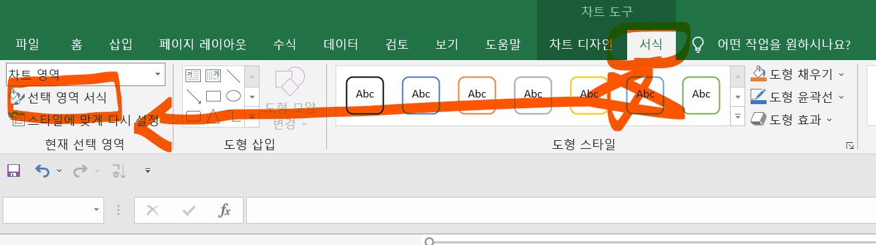Expand the shapes gallery with More arrow
876x245 pixels.
(x=252, y=116)
